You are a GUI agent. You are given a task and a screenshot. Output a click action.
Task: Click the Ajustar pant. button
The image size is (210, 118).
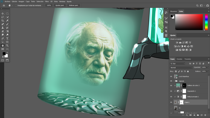click(60, 5)
